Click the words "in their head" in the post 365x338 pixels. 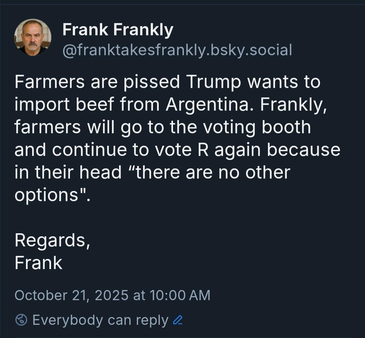[68, 172]
